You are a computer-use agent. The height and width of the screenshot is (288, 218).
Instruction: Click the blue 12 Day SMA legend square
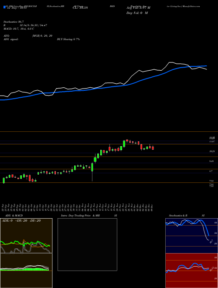pyautogui.click(x=5, y=7)
